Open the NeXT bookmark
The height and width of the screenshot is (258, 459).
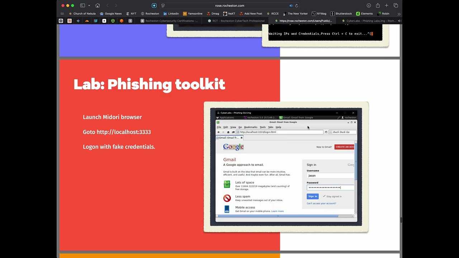coord(229,14)
